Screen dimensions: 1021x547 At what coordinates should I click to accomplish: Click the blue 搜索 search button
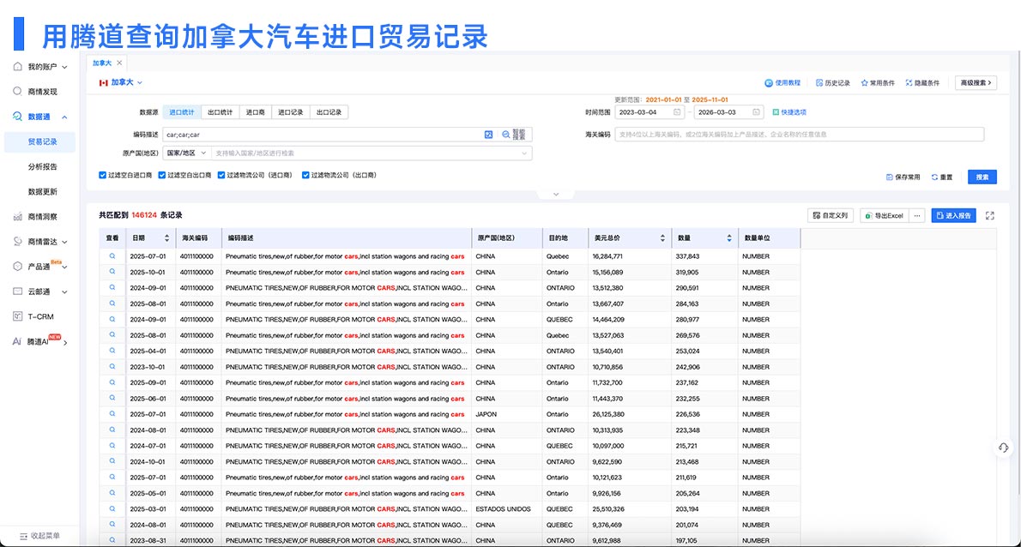coord(982,177)
